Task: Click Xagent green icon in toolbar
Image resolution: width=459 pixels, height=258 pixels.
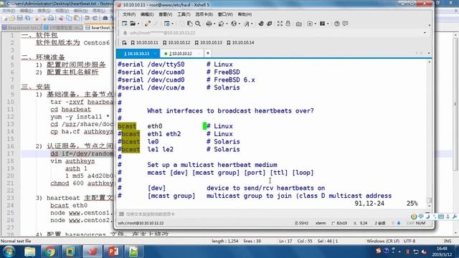Action: pos(270,24)
